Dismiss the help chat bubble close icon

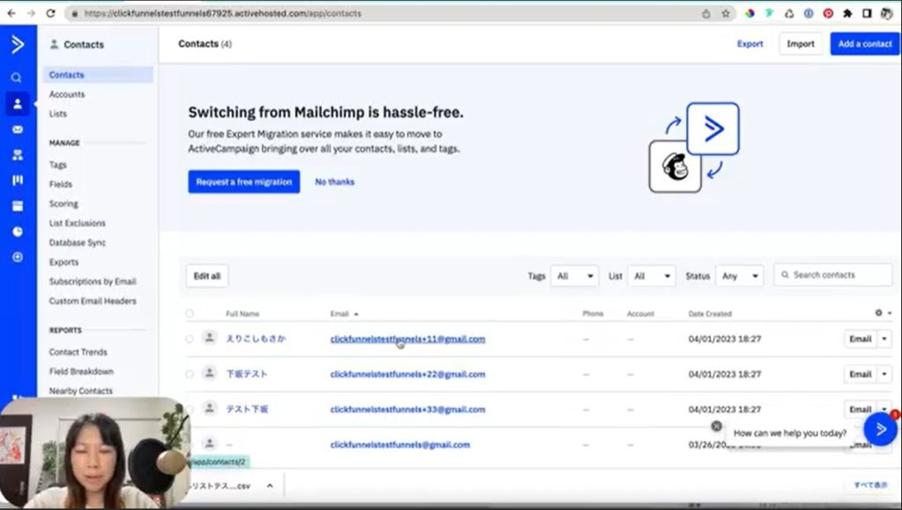[716, 425]
